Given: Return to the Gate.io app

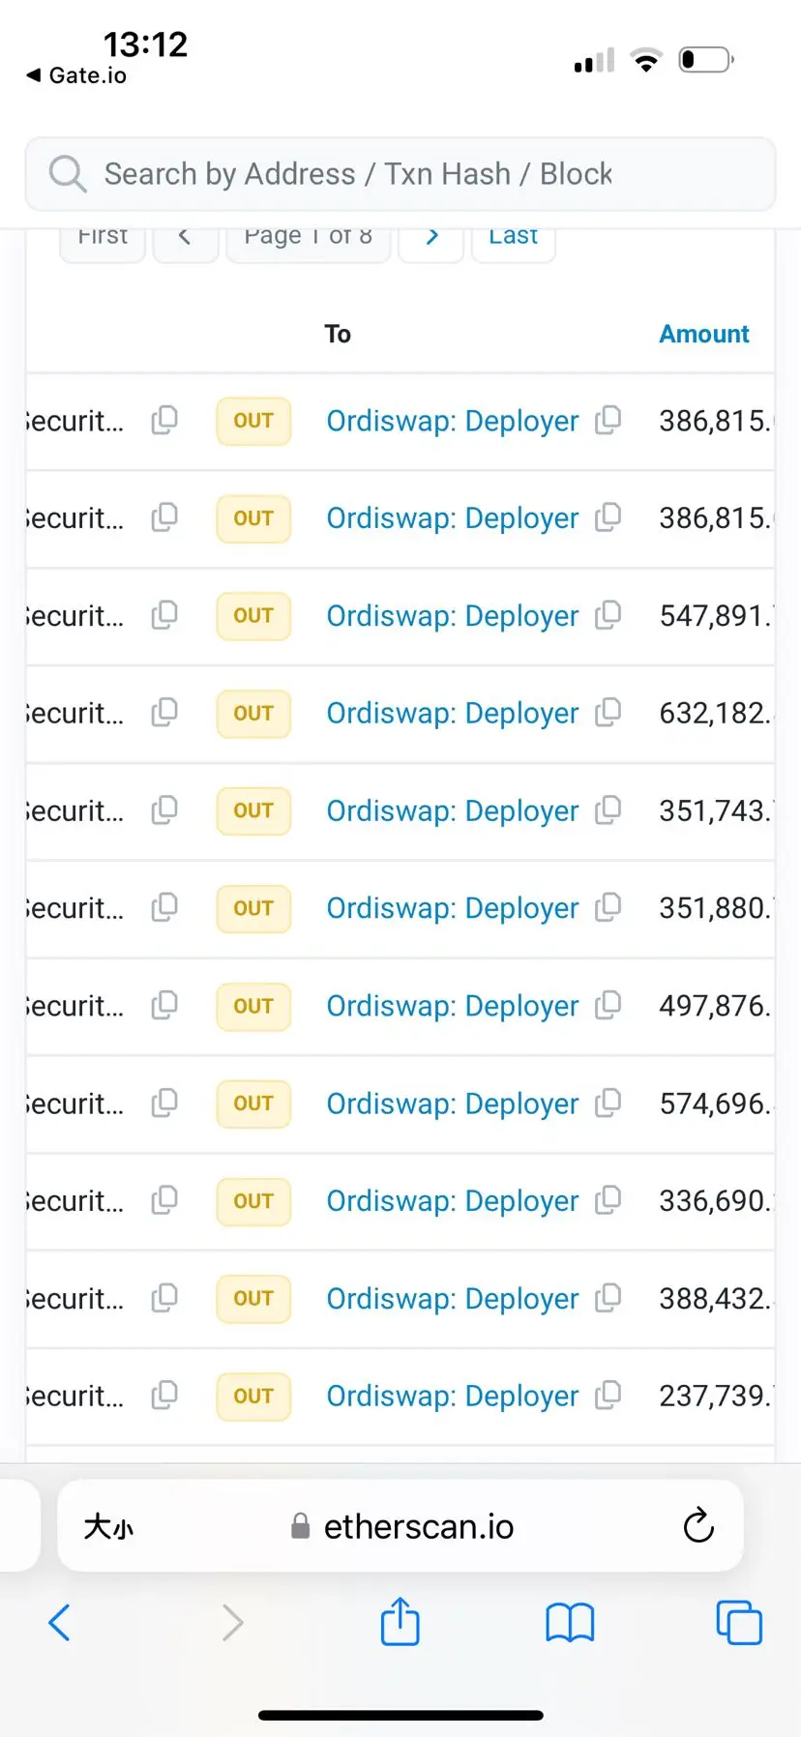Looking at the screenshot, I should (x=75, y=75).
